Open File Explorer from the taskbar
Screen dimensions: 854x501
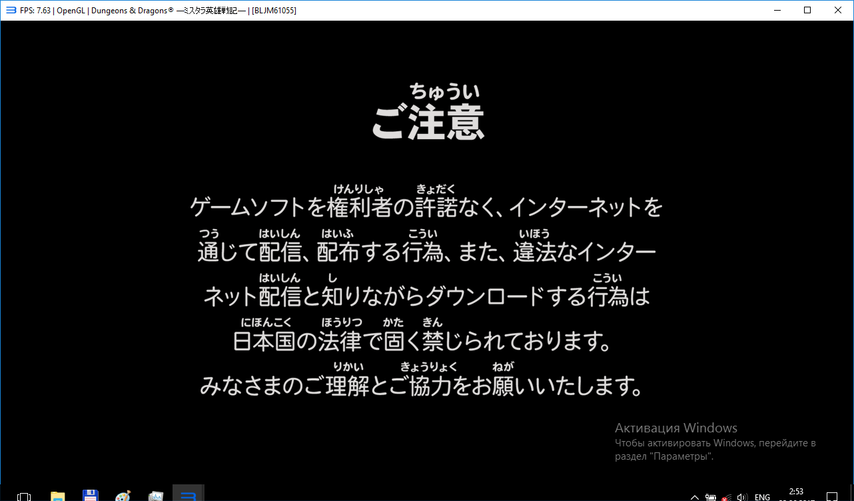(58, 496)
